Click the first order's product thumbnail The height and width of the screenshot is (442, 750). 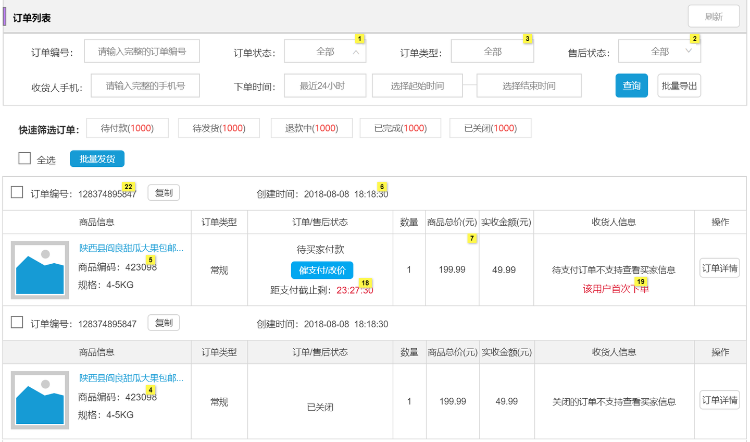40,270
